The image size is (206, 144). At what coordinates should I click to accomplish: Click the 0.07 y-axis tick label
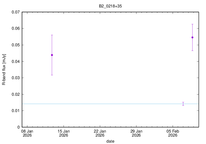[x=15, y=12]
